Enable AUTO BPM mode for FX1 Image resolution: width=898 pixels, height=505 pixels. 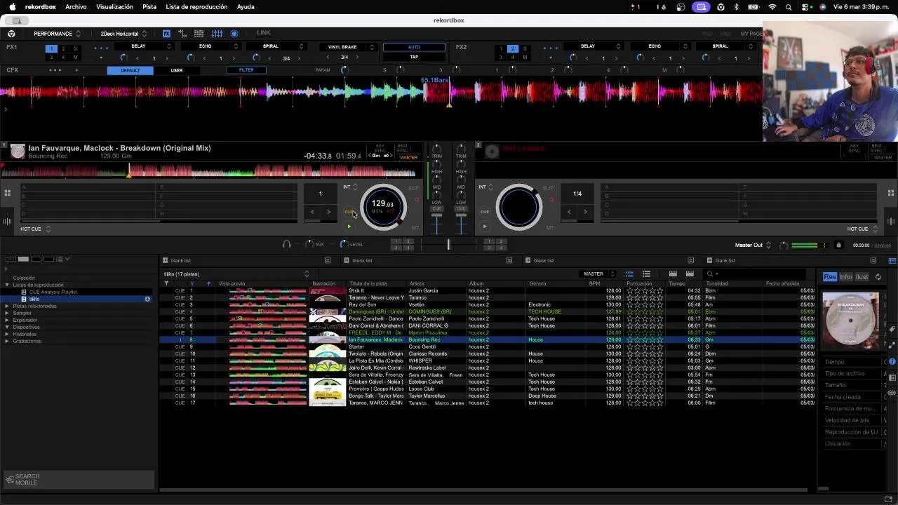click(414, 47)
